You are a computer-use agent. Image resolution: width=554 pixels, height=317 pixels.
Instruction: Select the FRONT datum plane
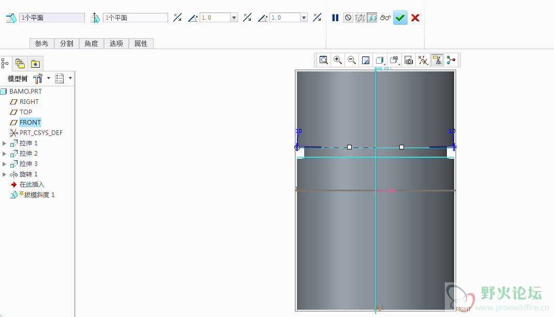click(x=30, y=122)
